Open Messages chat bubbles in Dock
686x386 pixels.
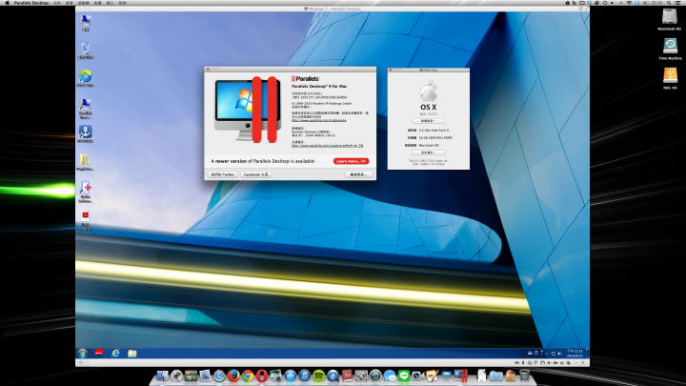pyautogui.click(x=390, y=376)
